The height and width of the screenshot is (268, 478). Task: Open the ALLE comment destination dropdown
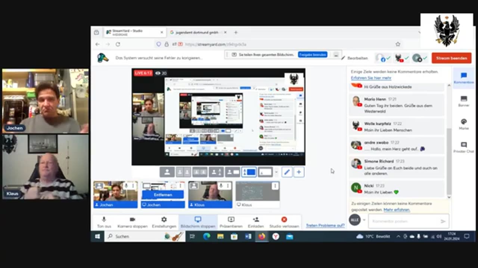coord(357,220)
